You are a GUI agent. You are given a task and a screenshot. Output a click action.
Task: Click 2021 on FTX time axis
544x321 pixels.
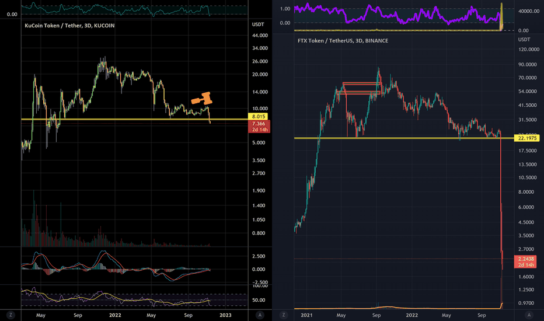pos(306,315)
